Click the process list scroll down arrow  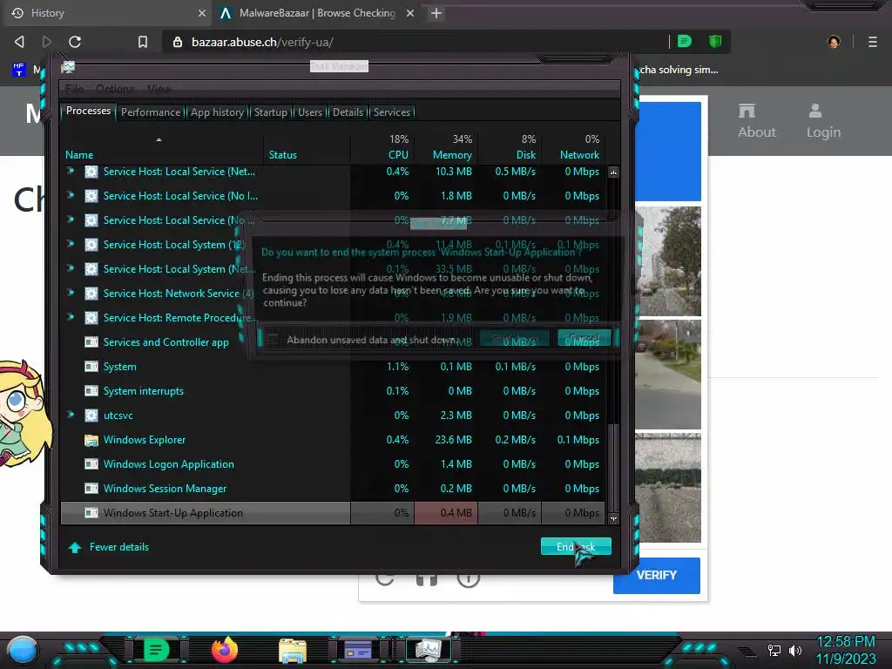pyautogui.click(x=613, y=519)
